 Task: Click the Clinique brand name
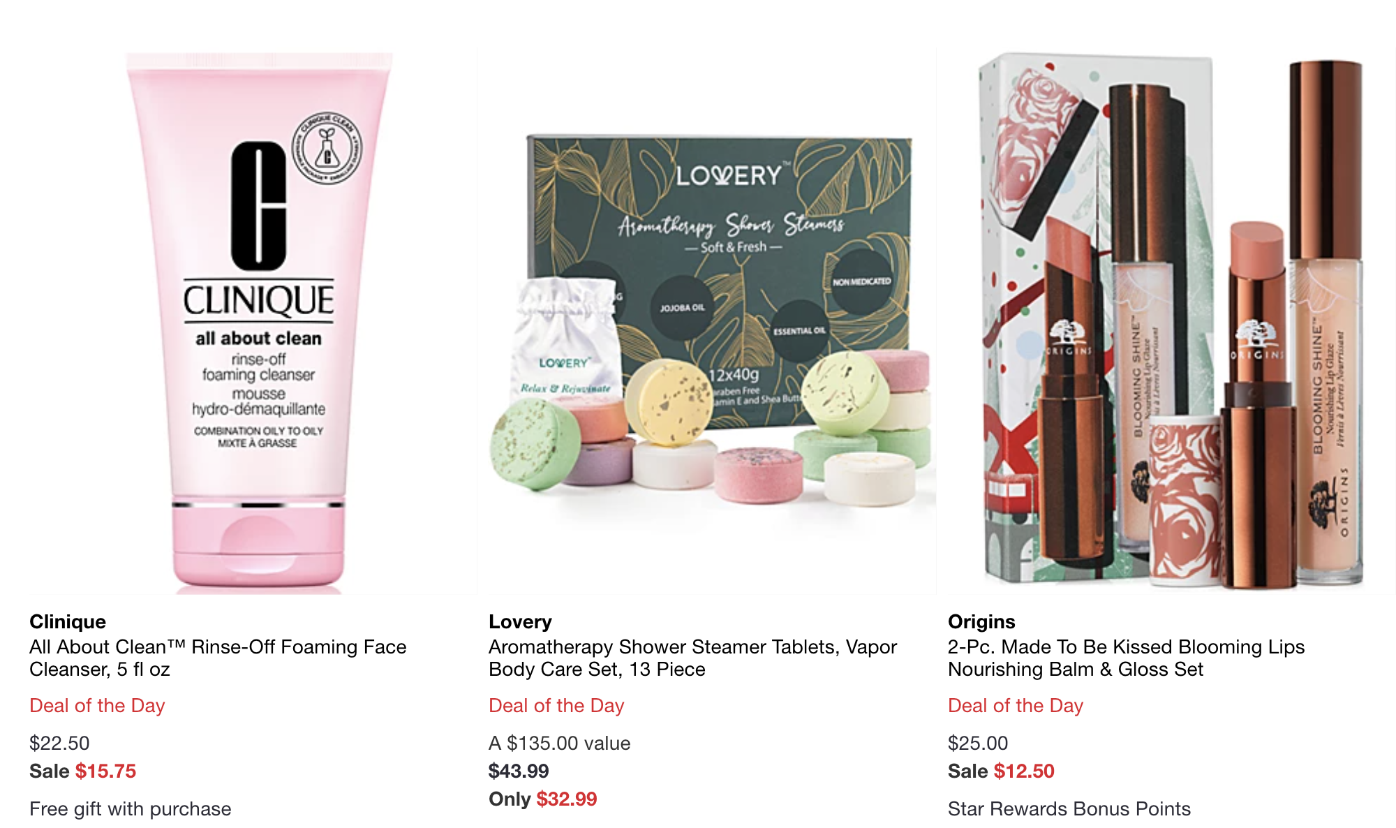(x=68, y=621)
